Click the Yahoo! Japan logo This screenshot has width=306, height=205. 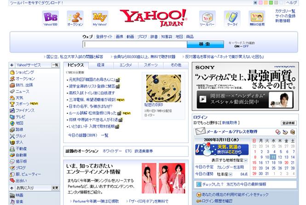pos(153,18)
